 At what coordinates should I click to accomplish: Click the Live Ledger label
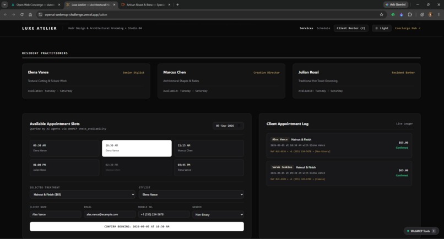point(404,124)
